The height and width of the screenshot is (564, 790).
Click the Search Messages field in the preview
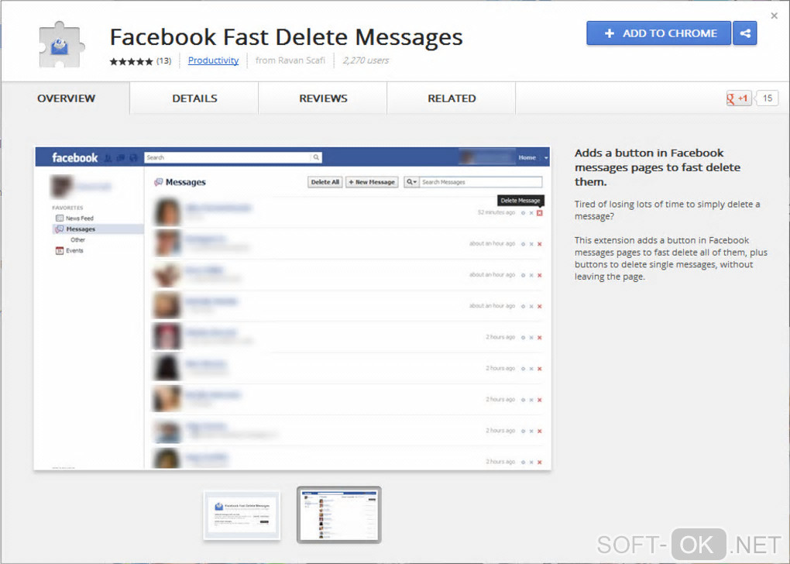[481, 182]
